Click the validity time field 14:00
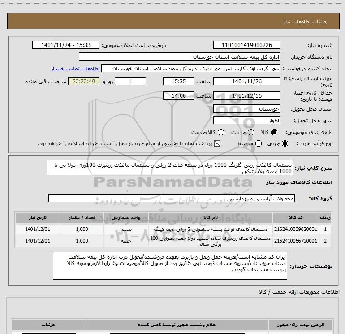 [179, 96]
